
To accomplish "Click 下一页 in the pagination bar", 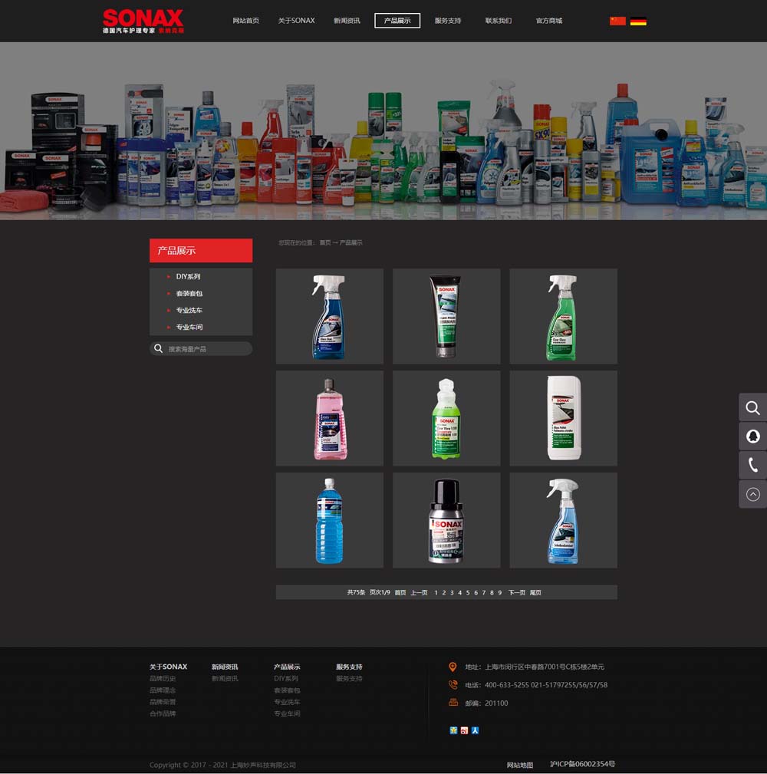I will [517, 592].
